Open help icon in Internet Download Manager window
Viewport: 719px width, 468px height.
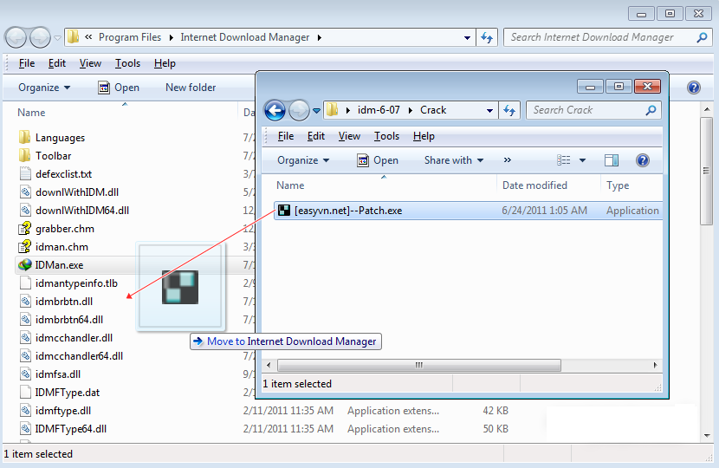(x=694, y=88)
